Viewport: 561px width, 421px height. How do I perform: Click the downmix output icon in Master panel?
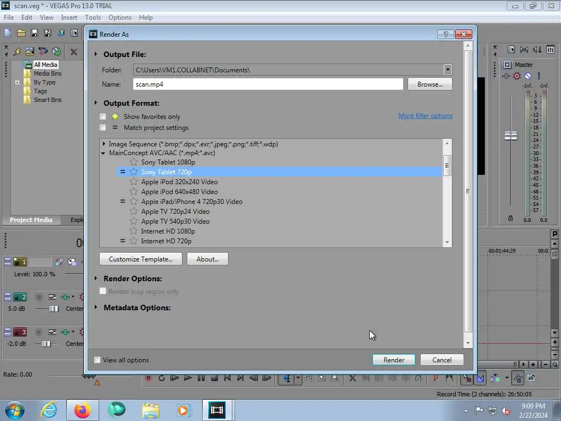click(x=524, y=49)
